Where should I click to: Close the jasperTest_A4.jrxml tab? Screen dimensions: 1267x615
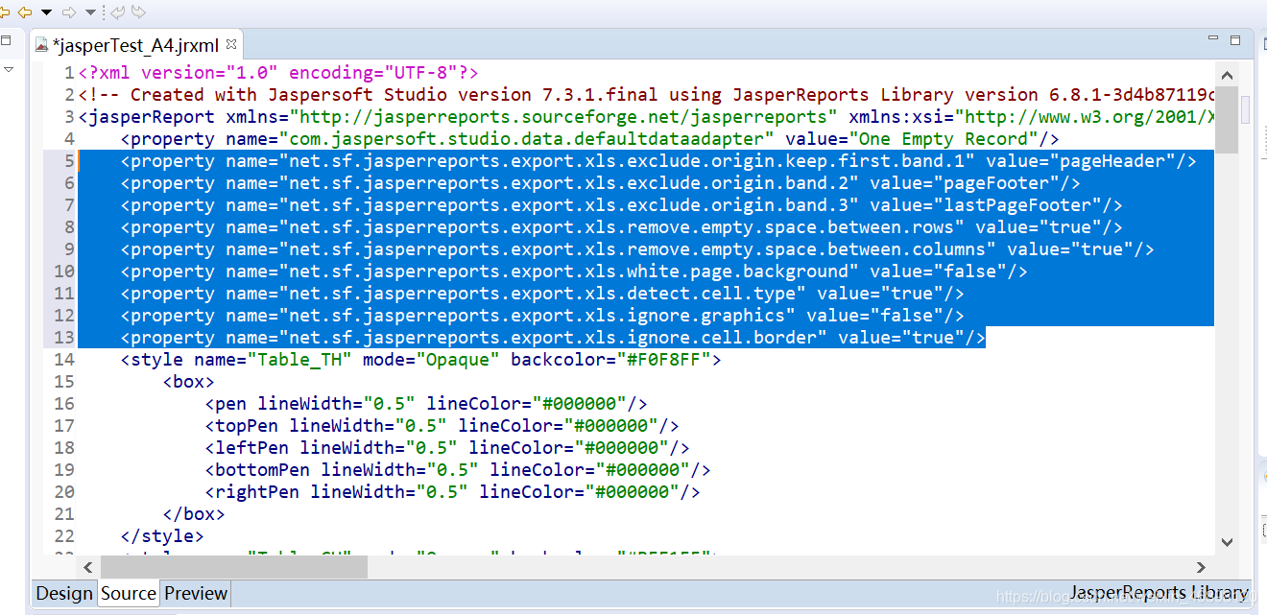231,44
